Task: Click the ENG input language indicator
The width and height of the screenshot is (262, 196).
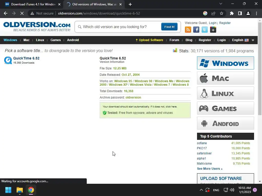Action: coord(216,190)
